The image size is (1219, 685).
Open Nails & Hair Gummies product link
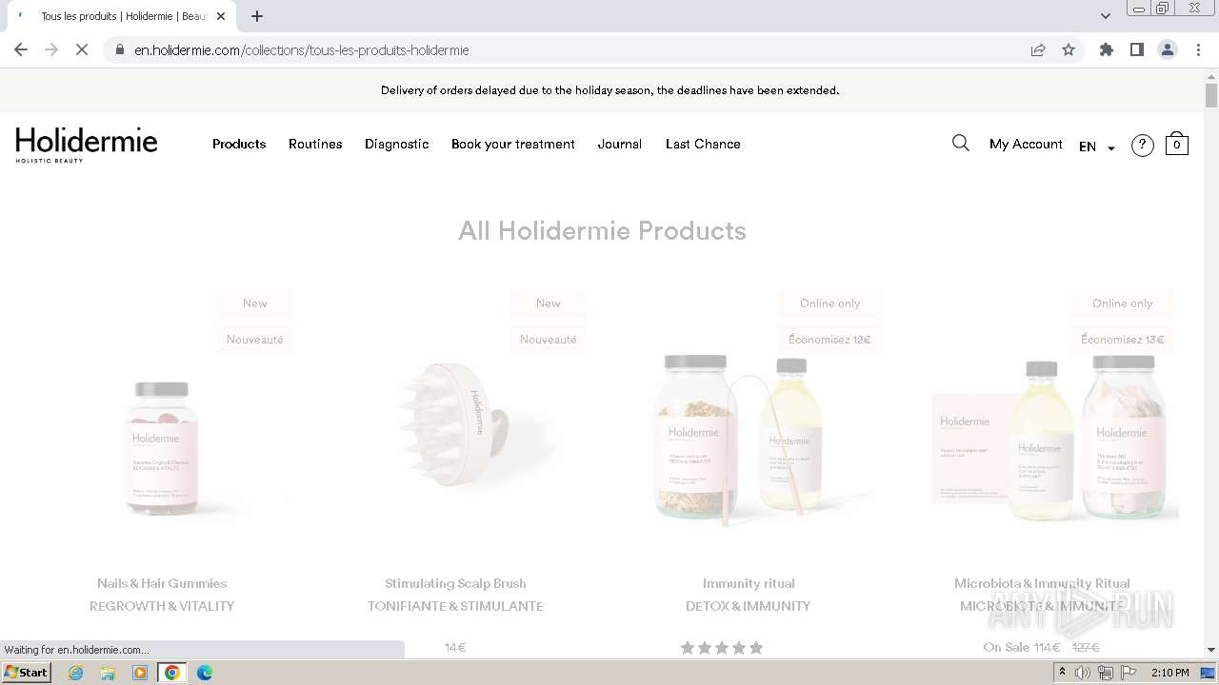[162, 583]
